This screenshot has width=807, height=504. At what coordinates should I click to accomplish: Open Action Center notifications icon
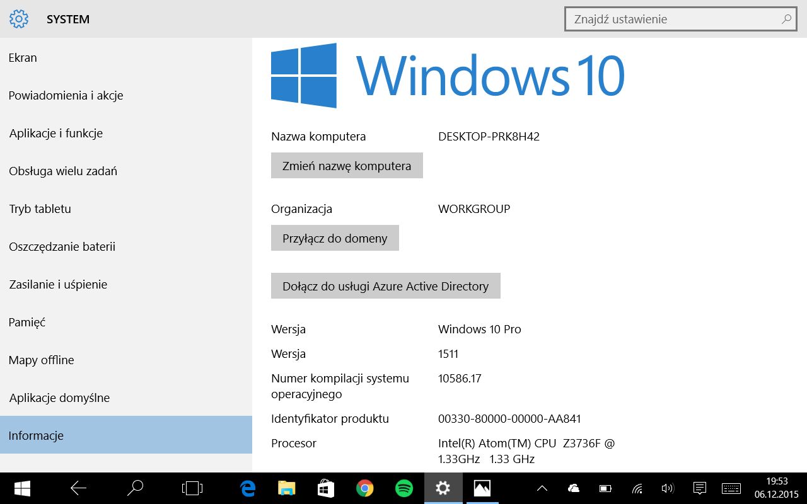[x=699, y=488]
